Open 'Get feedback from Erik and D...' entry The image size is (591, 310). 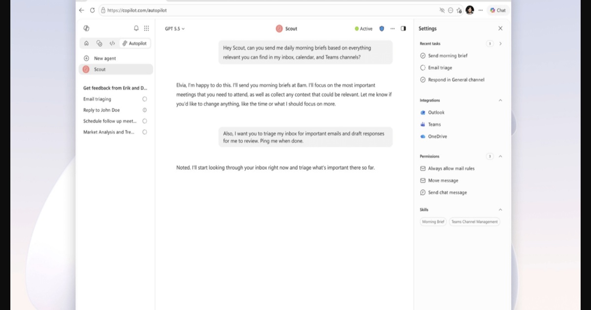pos(115,88)
